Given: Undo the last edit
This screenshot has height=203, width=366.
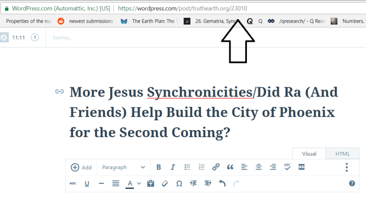Looking at the screenshot, I should [222, 183].
